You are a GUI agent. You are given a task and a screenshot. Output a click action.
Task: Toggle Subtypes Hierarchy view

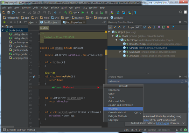(x=119, y=27)
